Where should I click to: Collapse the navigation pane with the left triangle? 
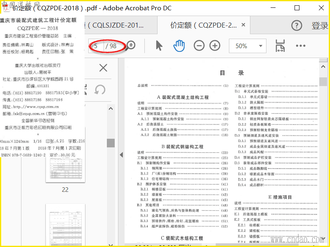click(x=121, y=155)
